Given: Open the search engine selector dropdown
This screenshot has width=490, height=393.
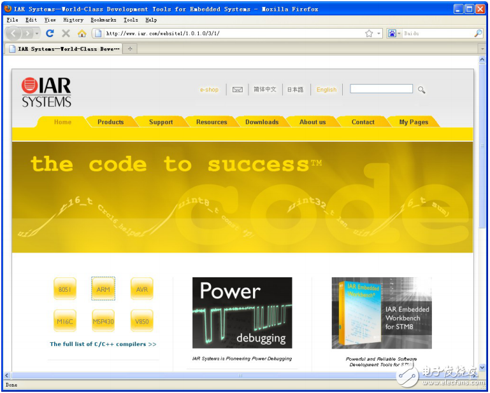Looking at the screenshot, I should [x=394, y=33].
